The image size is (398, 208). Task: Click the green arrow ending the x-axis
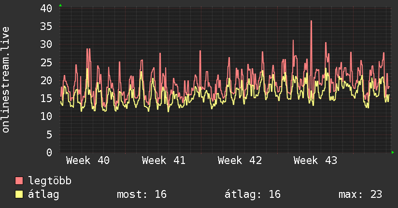click(393, 152)
